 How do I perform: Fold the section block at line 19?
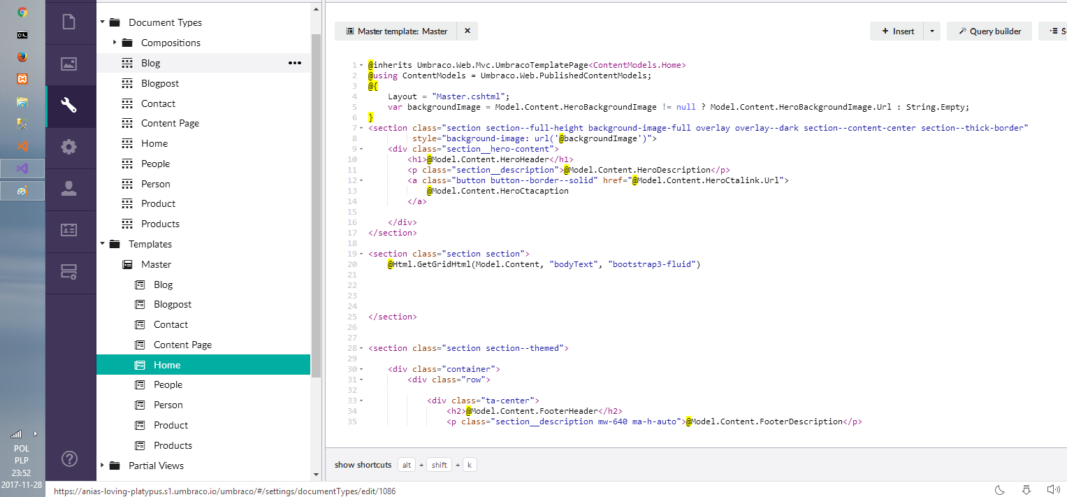361,254
